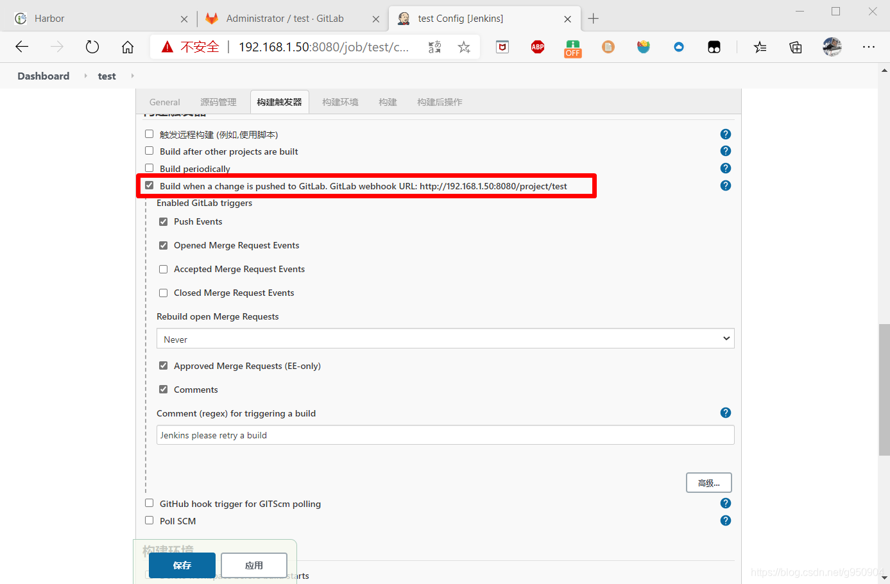
Task: Enable Accepted Merge Request Events
Action: [x=164, y=269]
